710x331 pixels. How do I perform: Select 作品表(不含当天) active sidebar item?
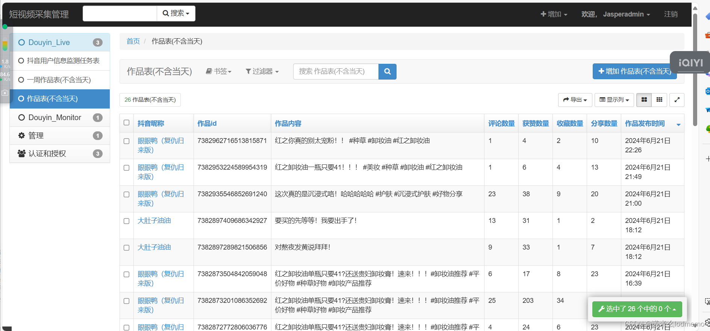click(60, 99)
